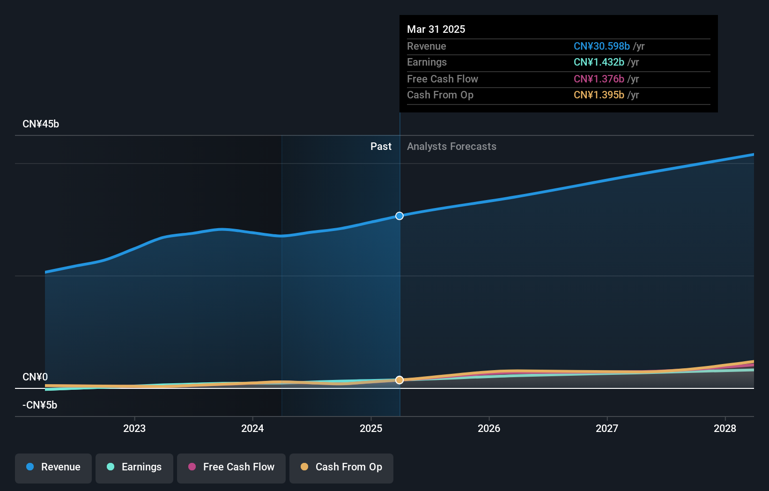Expand the Mar 31 2025 tooltip header
The height and width of the screenshot is (491, 769).
[436, 29]
